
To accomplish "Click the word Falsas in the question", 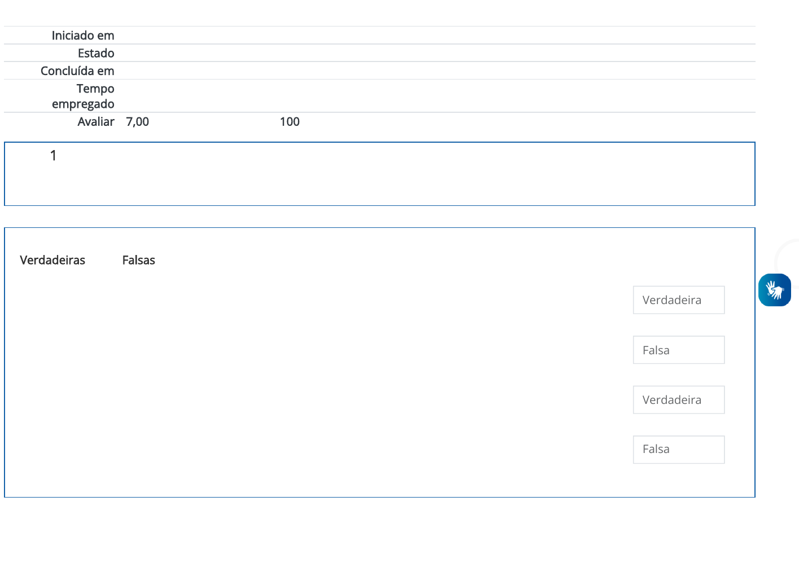I will (x=138, y=260).
